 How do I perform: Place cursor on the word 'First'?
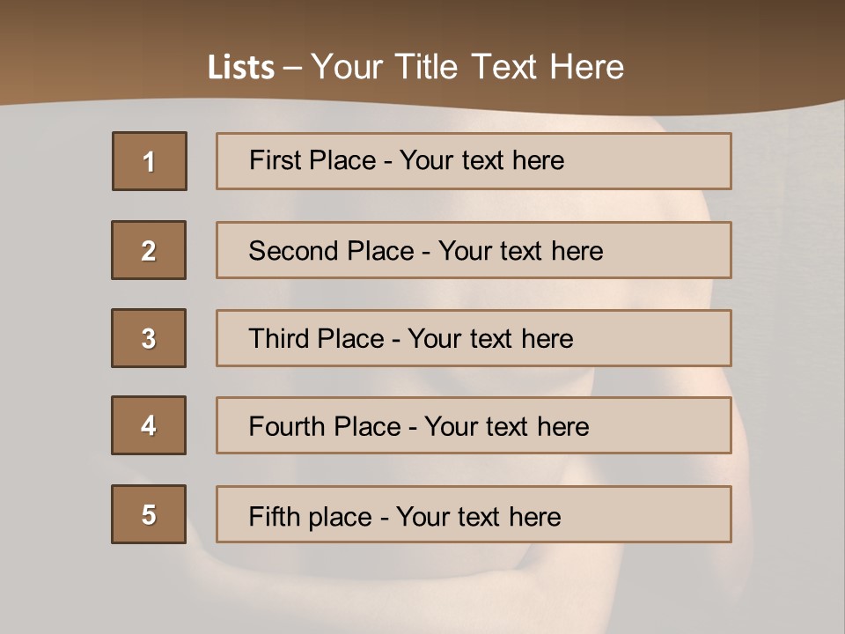[x=276, y=160]
